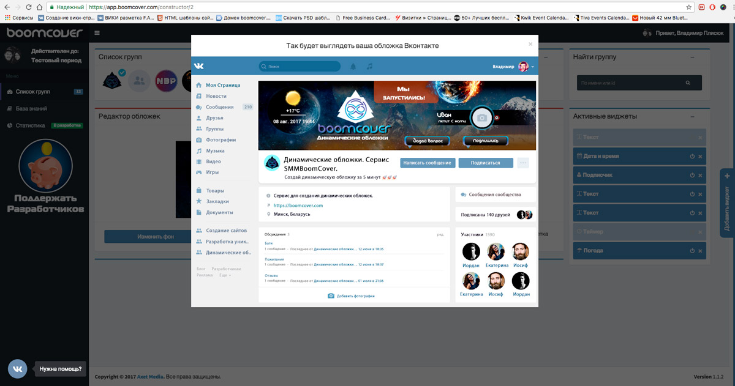Click the Игры gamepad icon in sidebar
The image size is (735, 386).
coord(199,172)
